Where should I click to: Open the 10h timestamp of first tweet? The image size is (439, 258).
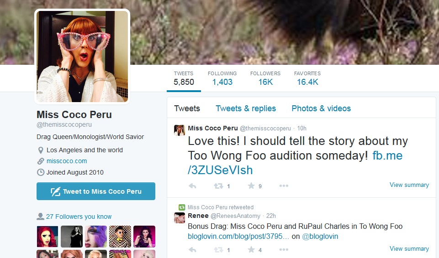302,128
